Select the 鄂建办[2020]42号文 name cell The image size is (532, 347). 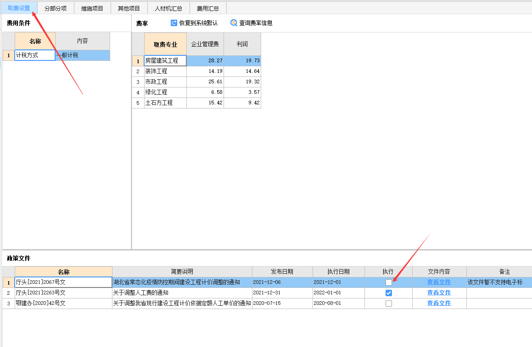click(x=63, y=303)
